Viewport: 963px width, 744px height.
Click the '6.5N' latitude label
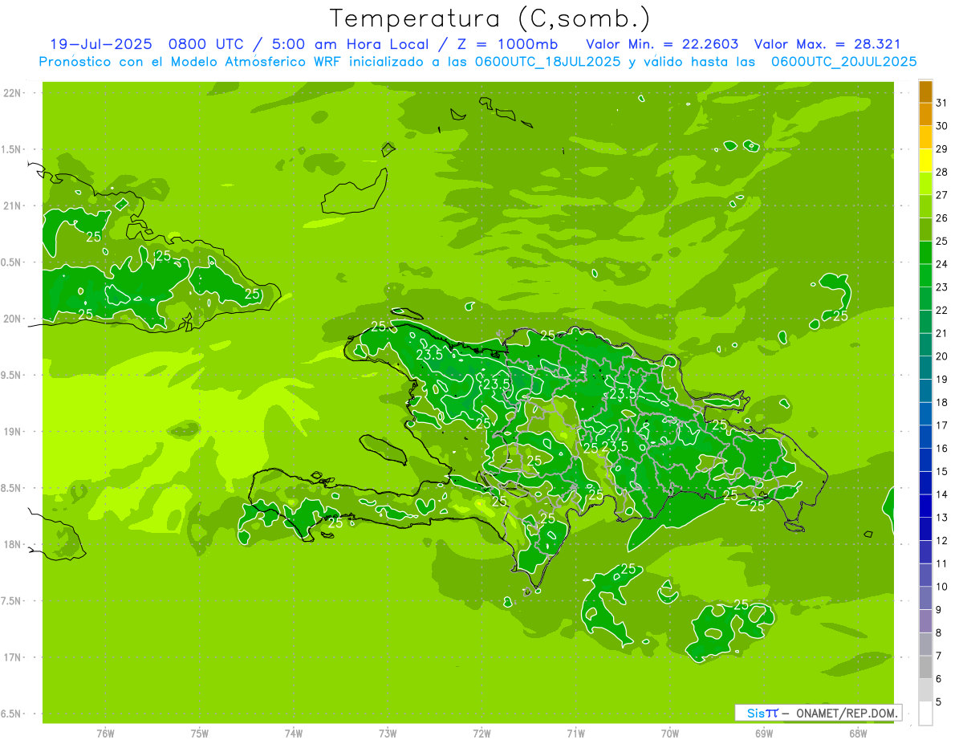pos(12,714)
